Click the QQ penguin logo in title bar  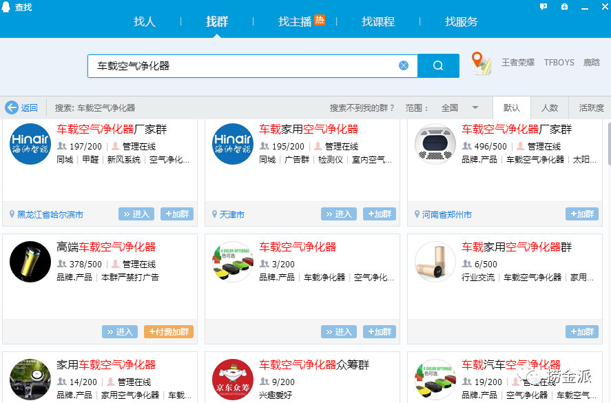[x=8, y=7]
